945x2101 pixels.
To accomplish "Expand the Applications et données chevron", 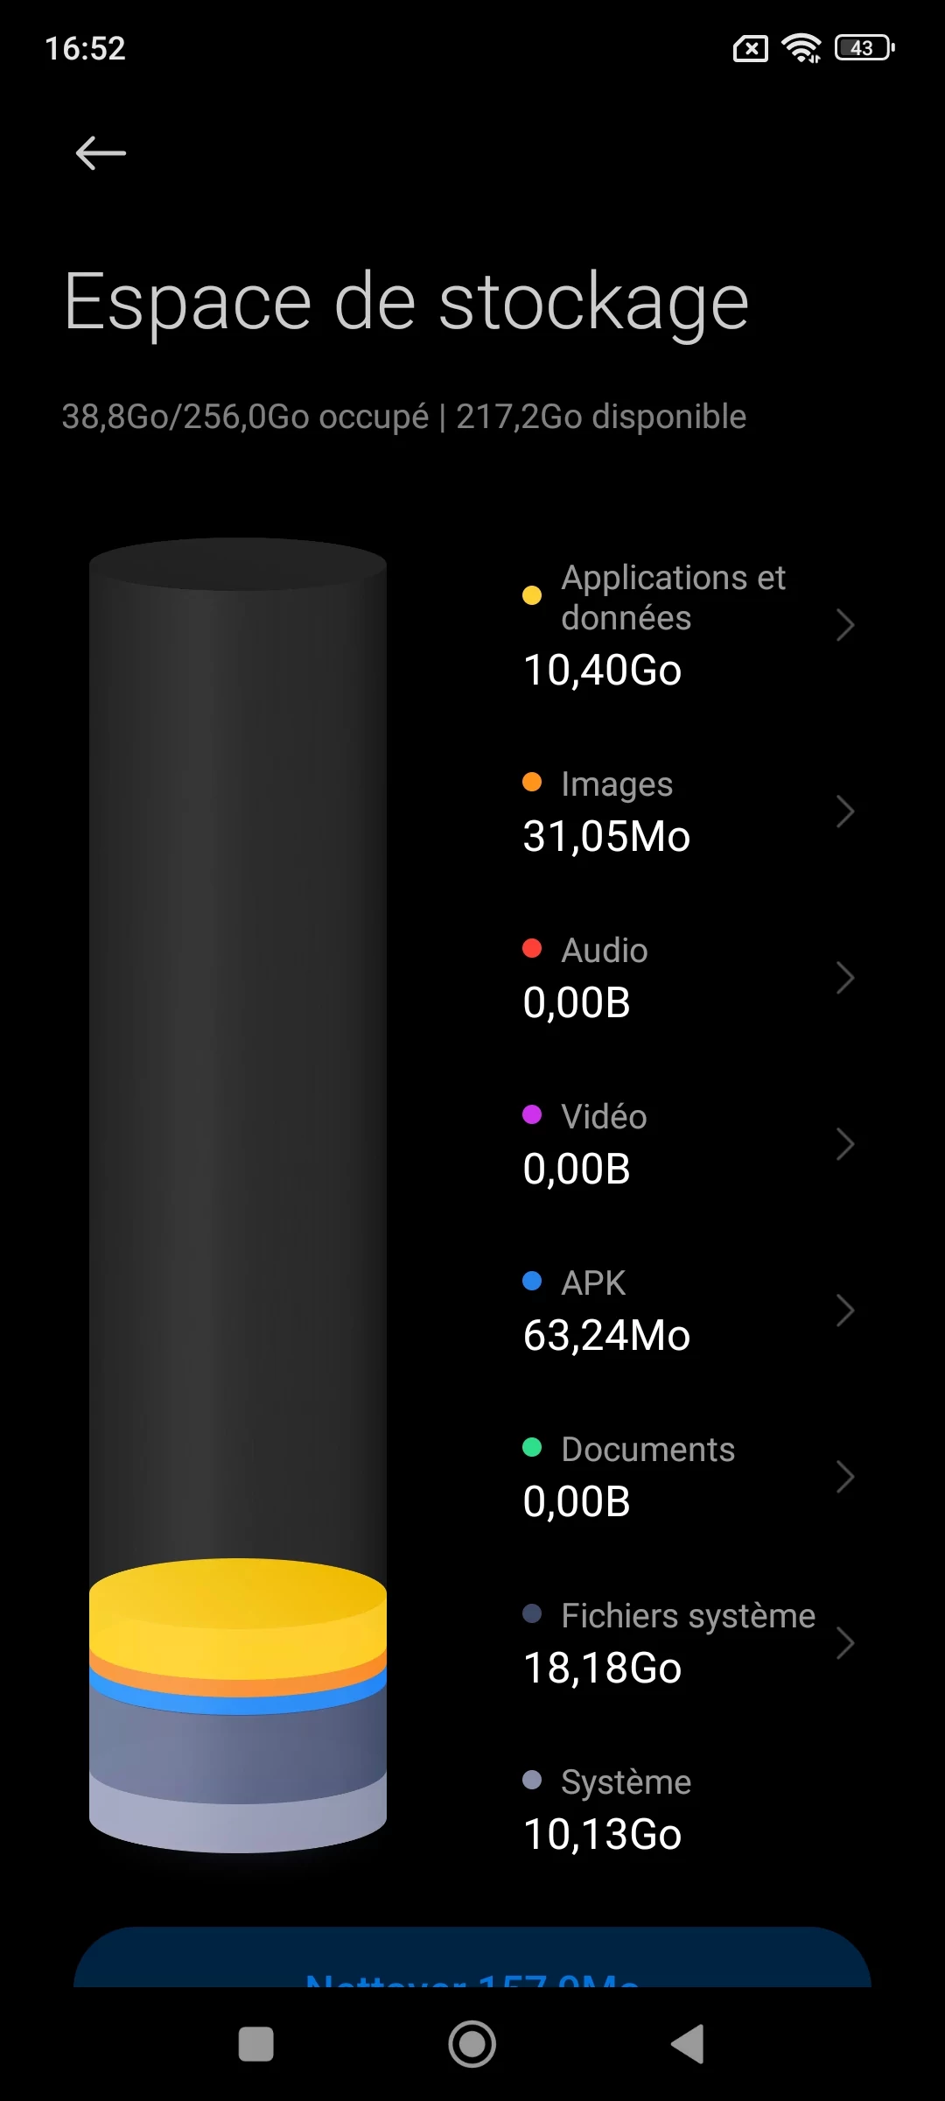I will [844, 624].
